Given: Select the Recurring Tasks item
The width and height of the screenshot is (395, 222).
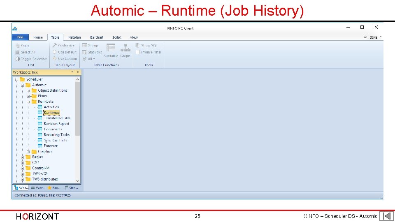Looking at the screenshot, I should click(x=56, y=135).
